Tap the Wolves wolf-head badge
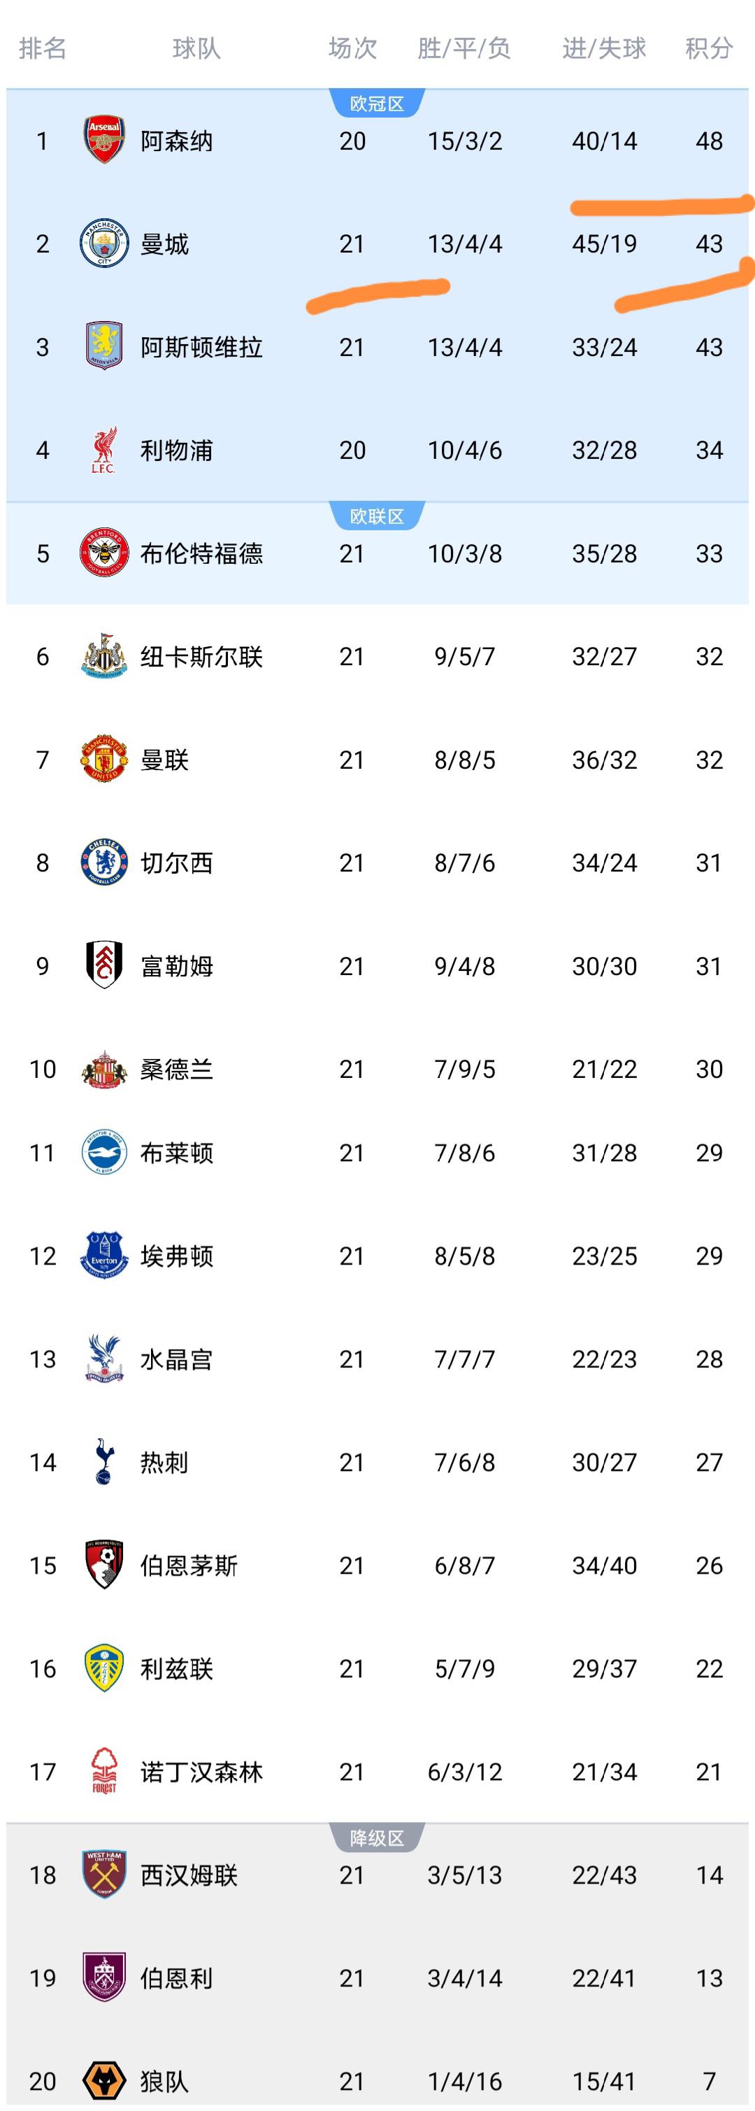The height and width of the screenshot is (2111, 755). coord(104,2080)
